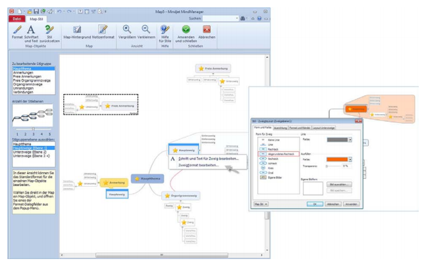Click the binoculars search icon
The width and height of the screenshot is (422, 263).
(x=242, y=18)
